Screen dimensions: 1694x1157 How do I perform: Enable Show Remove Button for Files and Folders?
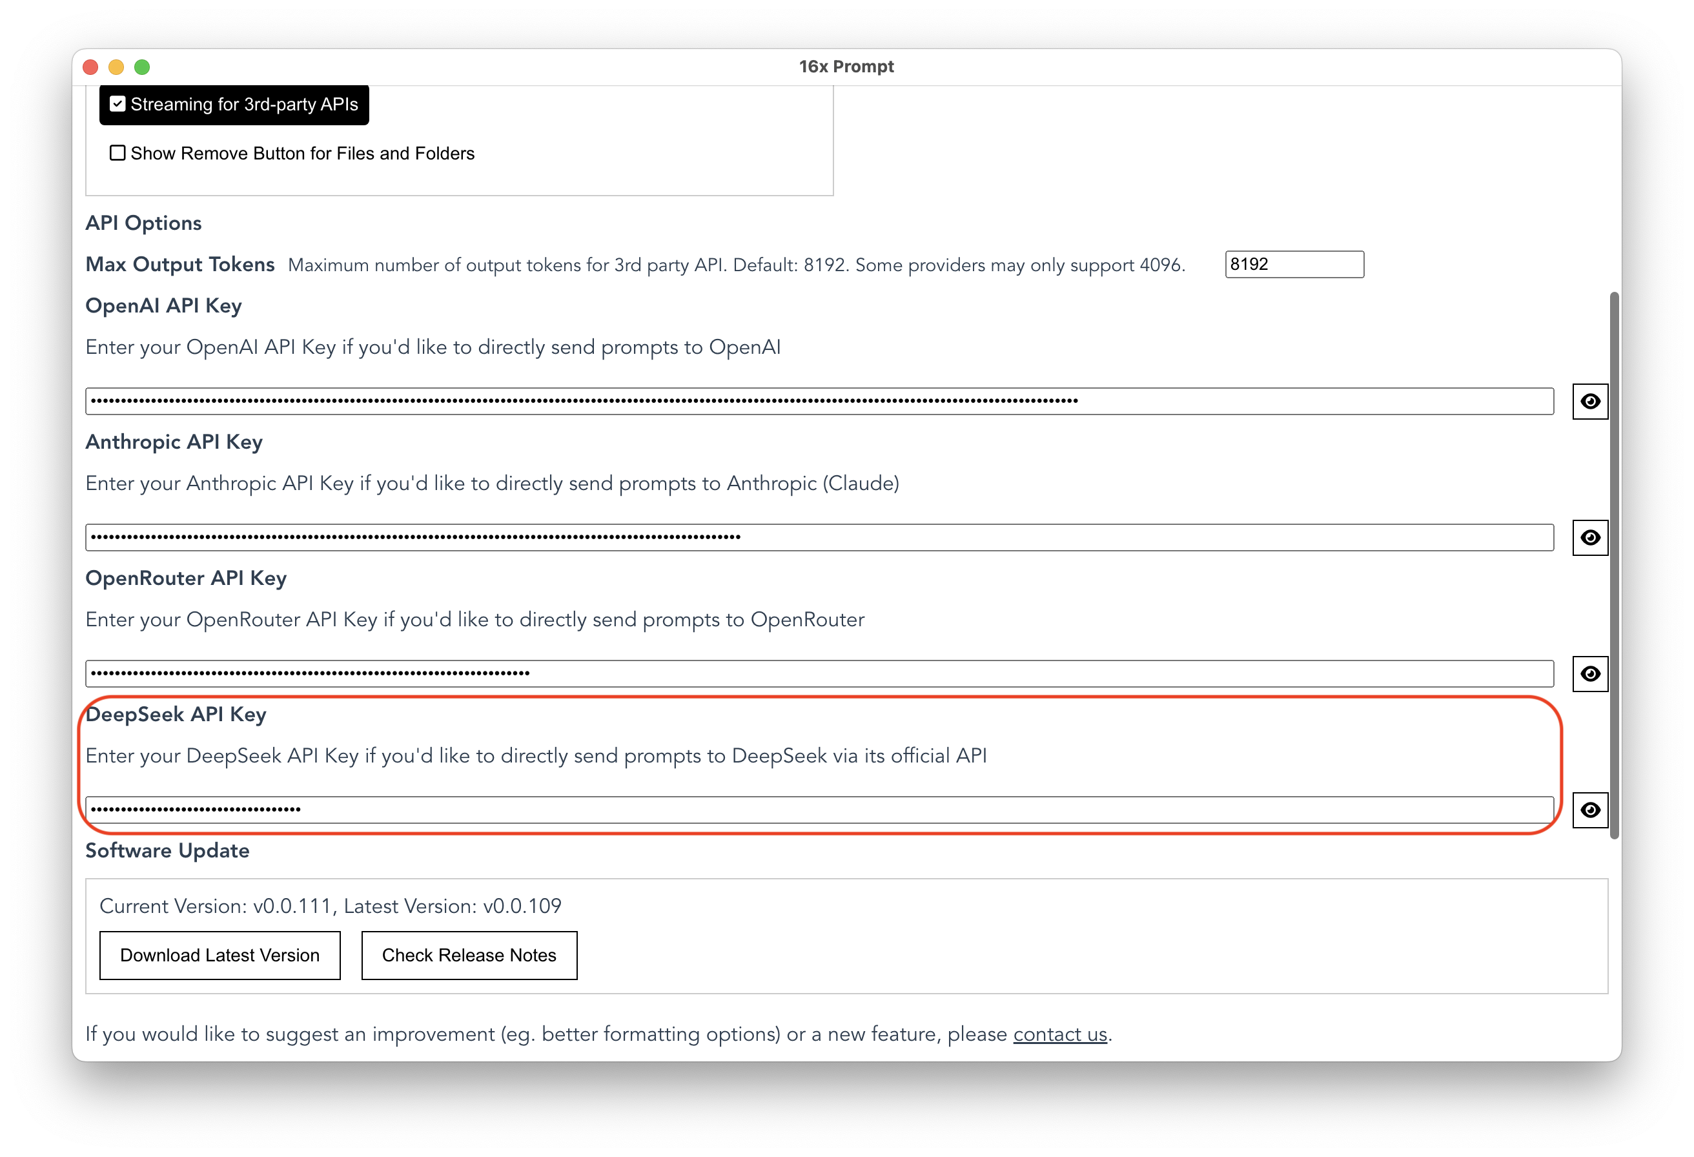click(x=117, y=153)
